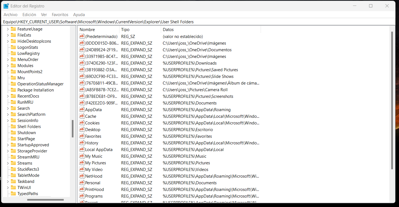Viewport: 399px width, 207px height.
Task: Click the string value icon beside AppData
Action: [82, 109]
